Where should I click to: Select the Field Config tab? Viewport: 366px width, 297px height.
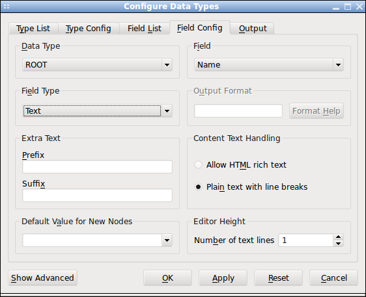click(x=200, y=28)
